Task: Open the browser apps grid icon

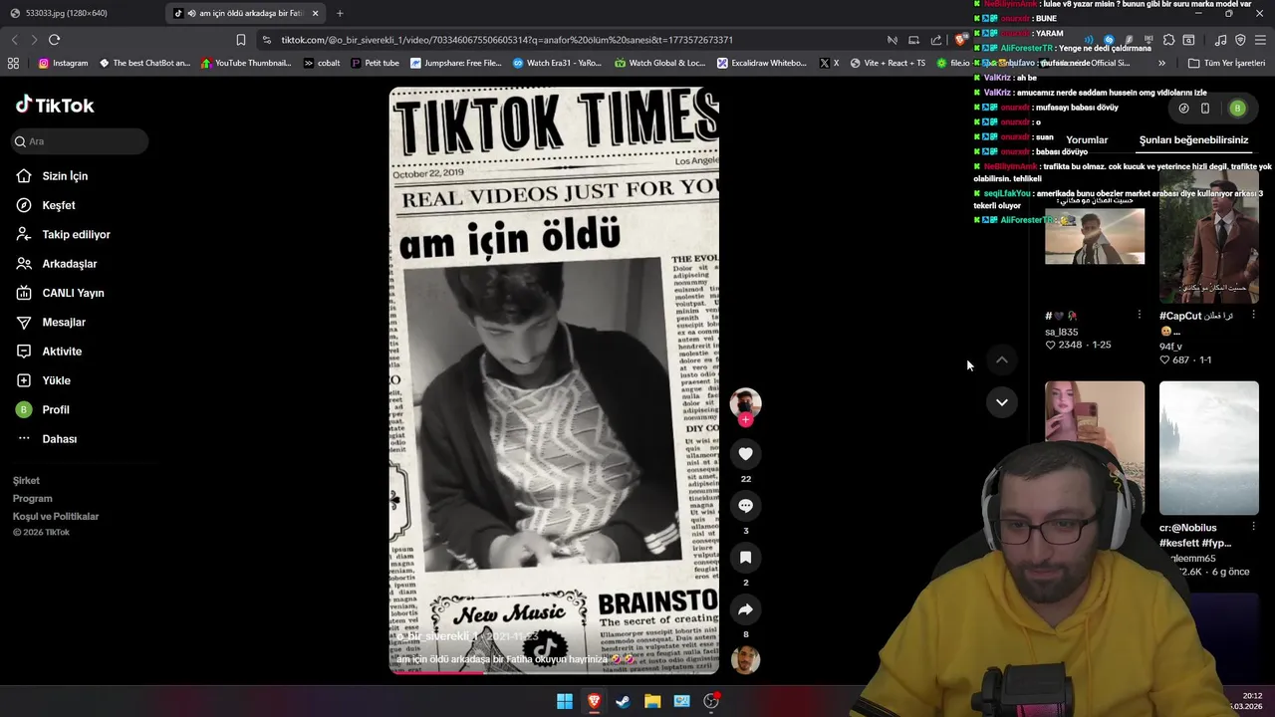Action: [x=13, y=63]
